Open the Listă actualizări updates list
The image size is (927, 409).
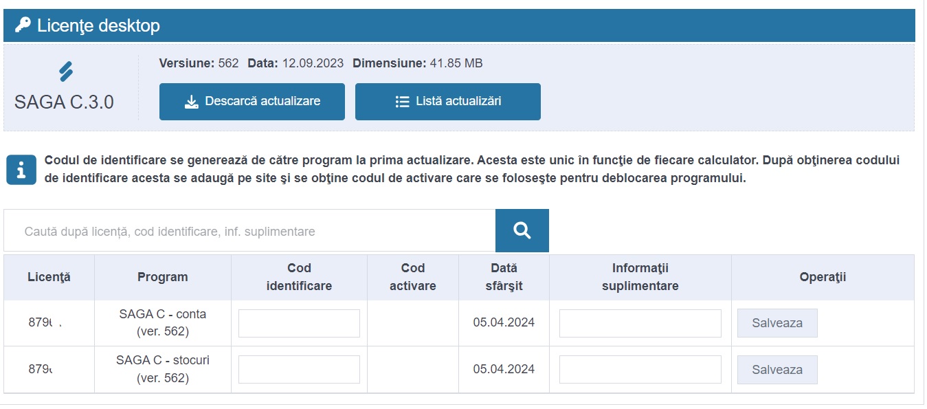(448, 102)
